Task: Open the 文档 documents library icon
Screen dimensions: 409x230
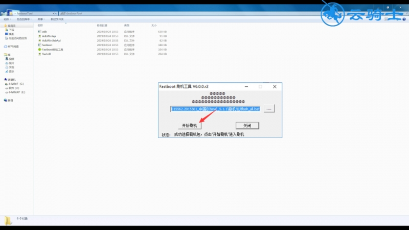Action: point(7,67)
